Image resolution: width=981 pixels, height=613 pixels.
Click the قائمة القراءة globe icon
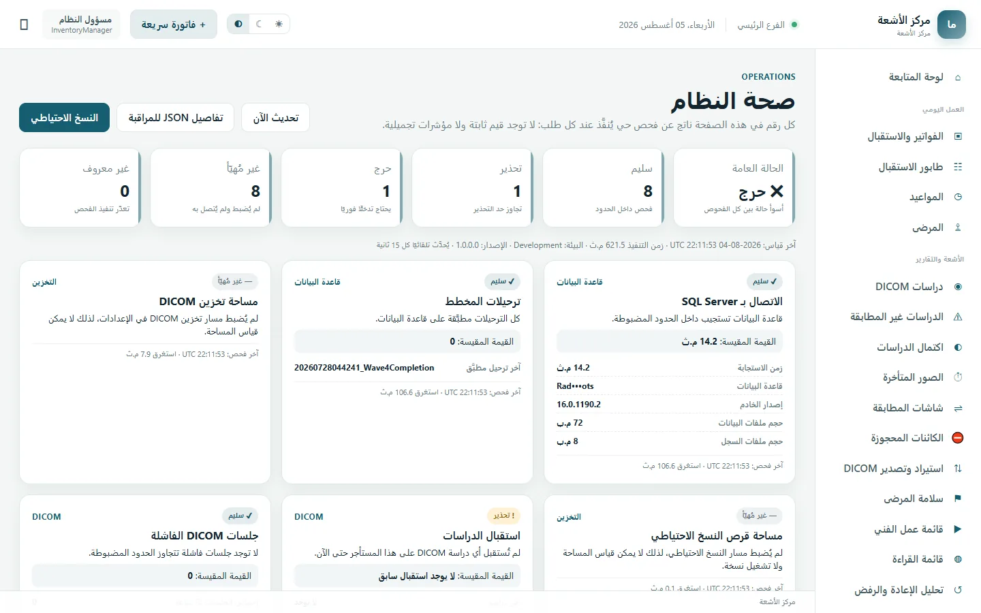coord(958,559)
